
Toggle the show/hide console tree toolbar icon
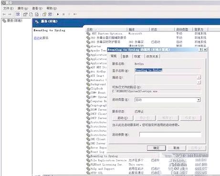point(18,14)
